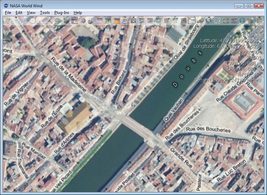Screen dimensions: 267x195
Task: Click the Windows-logo Virtual Earth icon
Action: [125, 21]
